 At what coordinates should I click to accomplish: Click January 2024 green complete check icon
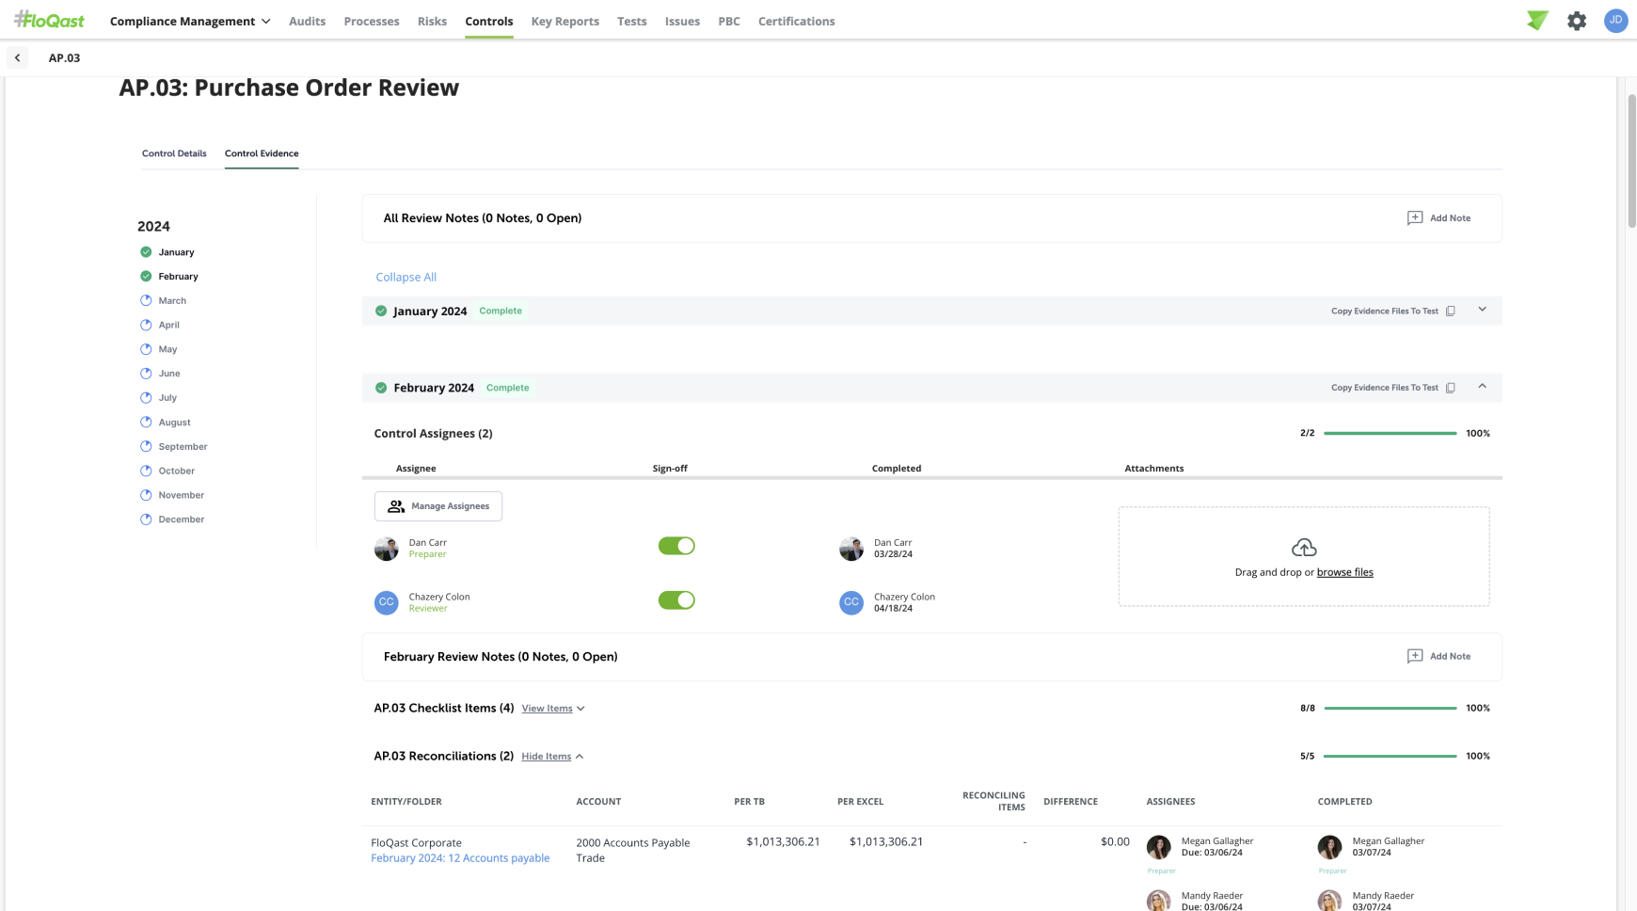(381, 312)
